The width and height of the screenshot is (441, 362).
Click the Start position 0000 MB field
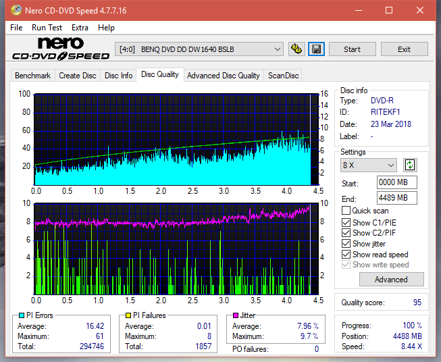[x=397, y=182]
